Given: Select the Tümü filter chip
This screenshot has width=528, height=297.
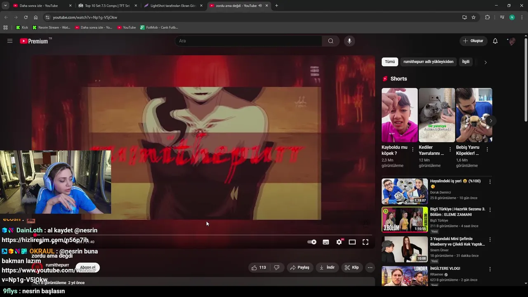Looking at the screenshot, I should (390, 62).
